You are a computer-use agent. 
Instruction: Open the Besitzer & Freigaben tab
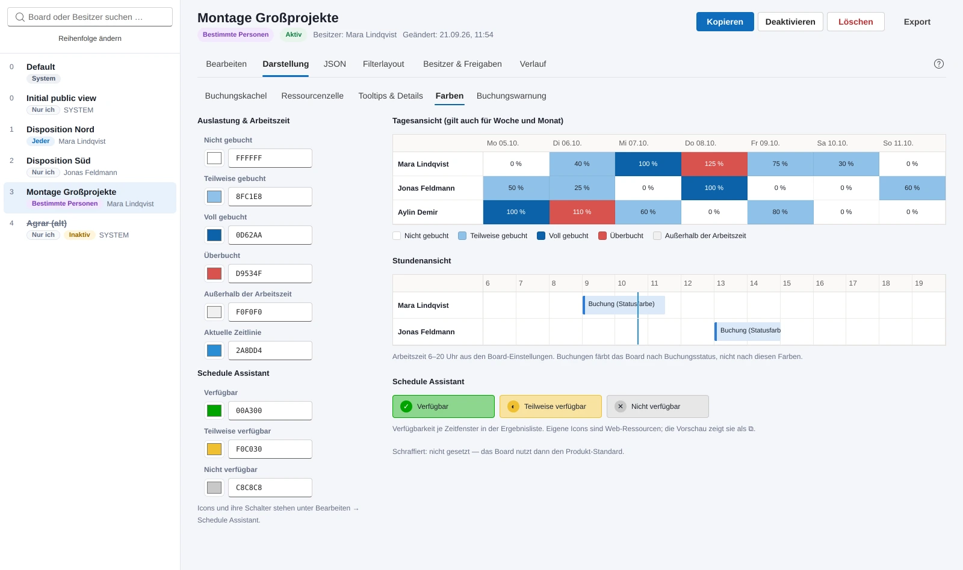tap(462, 64)
